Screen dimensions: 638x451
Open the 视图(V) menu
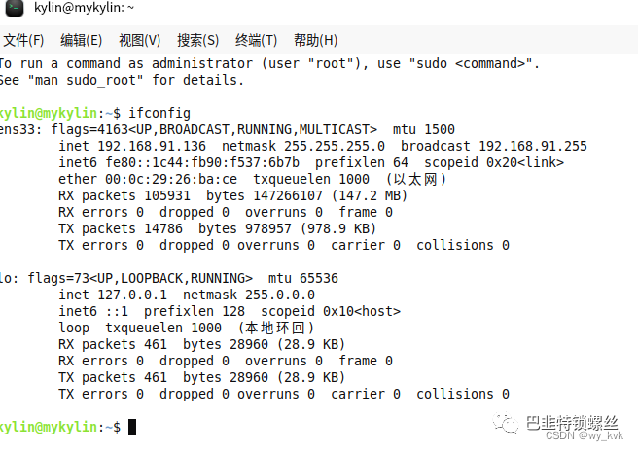pyautogui.click(x=139, y=40)
